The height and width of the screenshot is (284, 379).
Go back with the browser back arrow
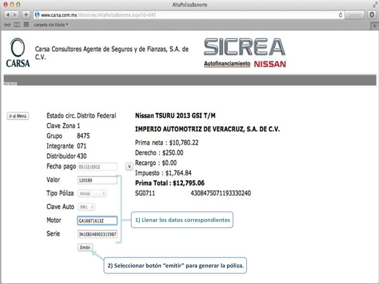[x=7, y=15]
